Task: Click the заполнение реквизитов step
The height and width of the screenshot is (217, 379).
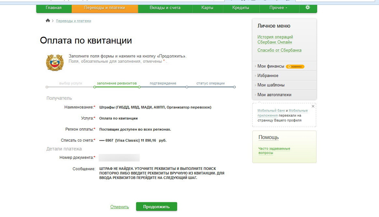Action: coord(117,83)
